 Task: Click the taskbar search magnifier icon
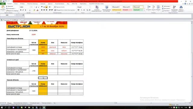click(5, 107)
